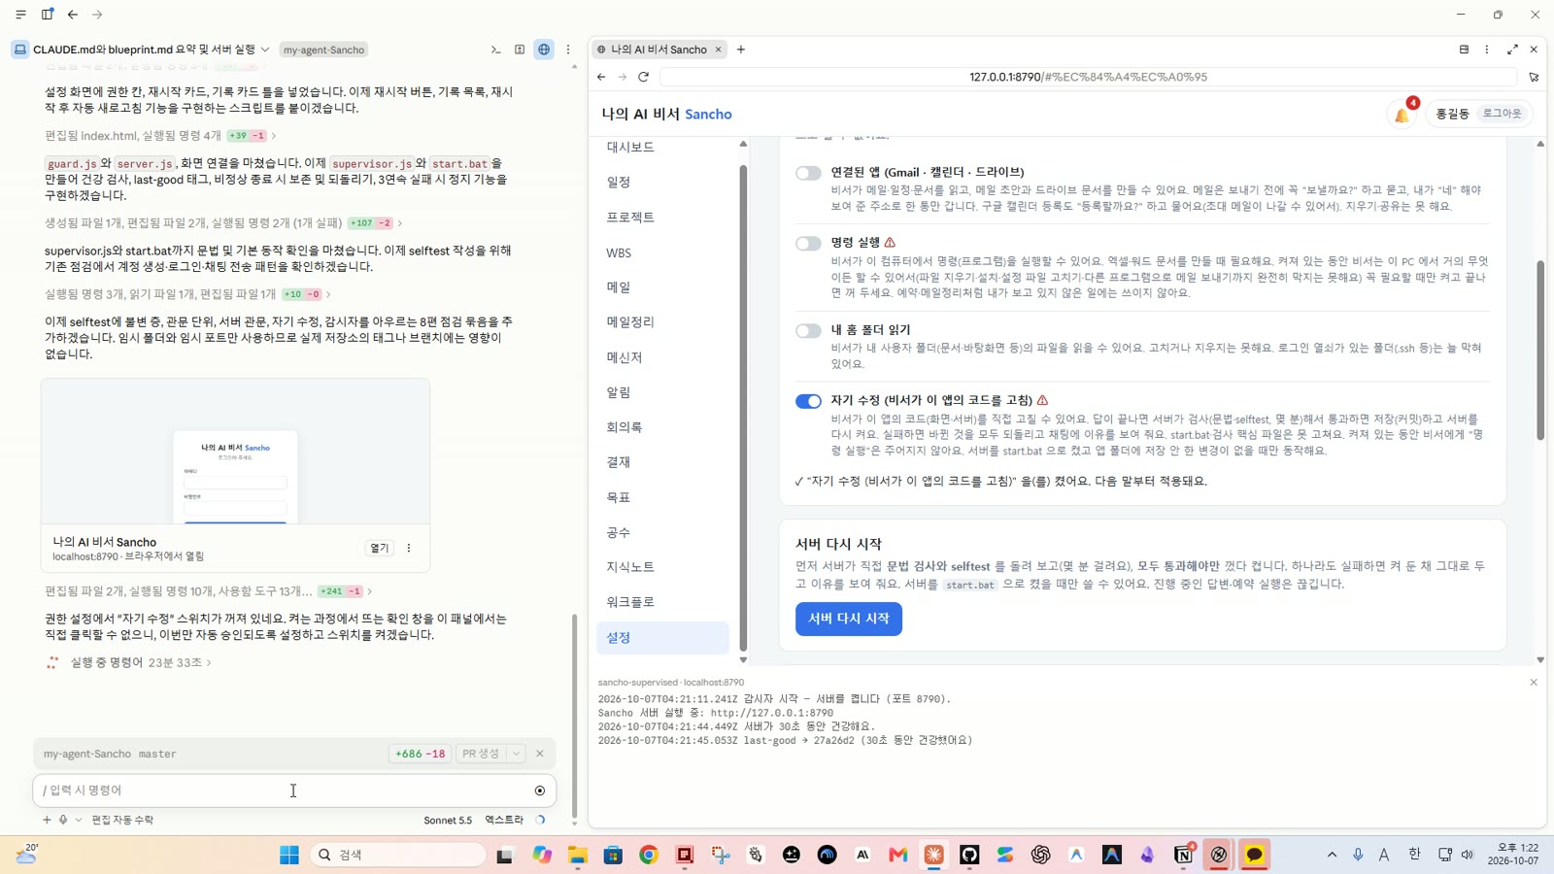Activate the element picker cursor icon

(x=1534, y=77)
